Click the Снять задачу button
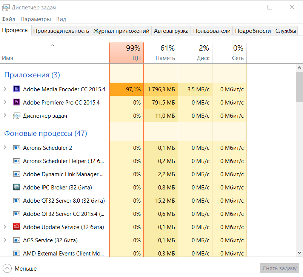This screenshot has width=303, height=277. [x=280, y=268]
